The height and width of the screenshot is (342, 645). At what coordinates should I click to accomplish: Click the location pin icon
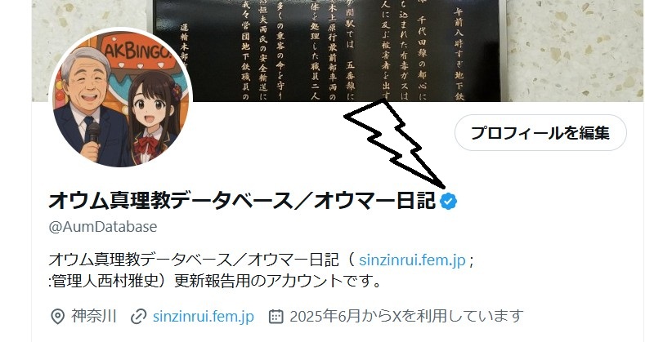[x=57, y=317]
